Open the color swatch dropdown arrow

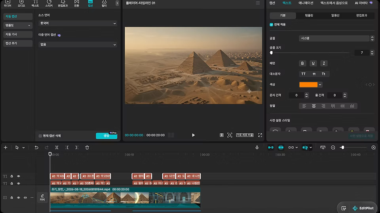320,84
